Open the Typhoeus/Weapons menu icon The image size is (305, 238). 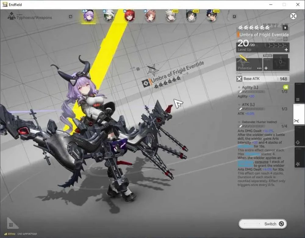coord(12,16)
